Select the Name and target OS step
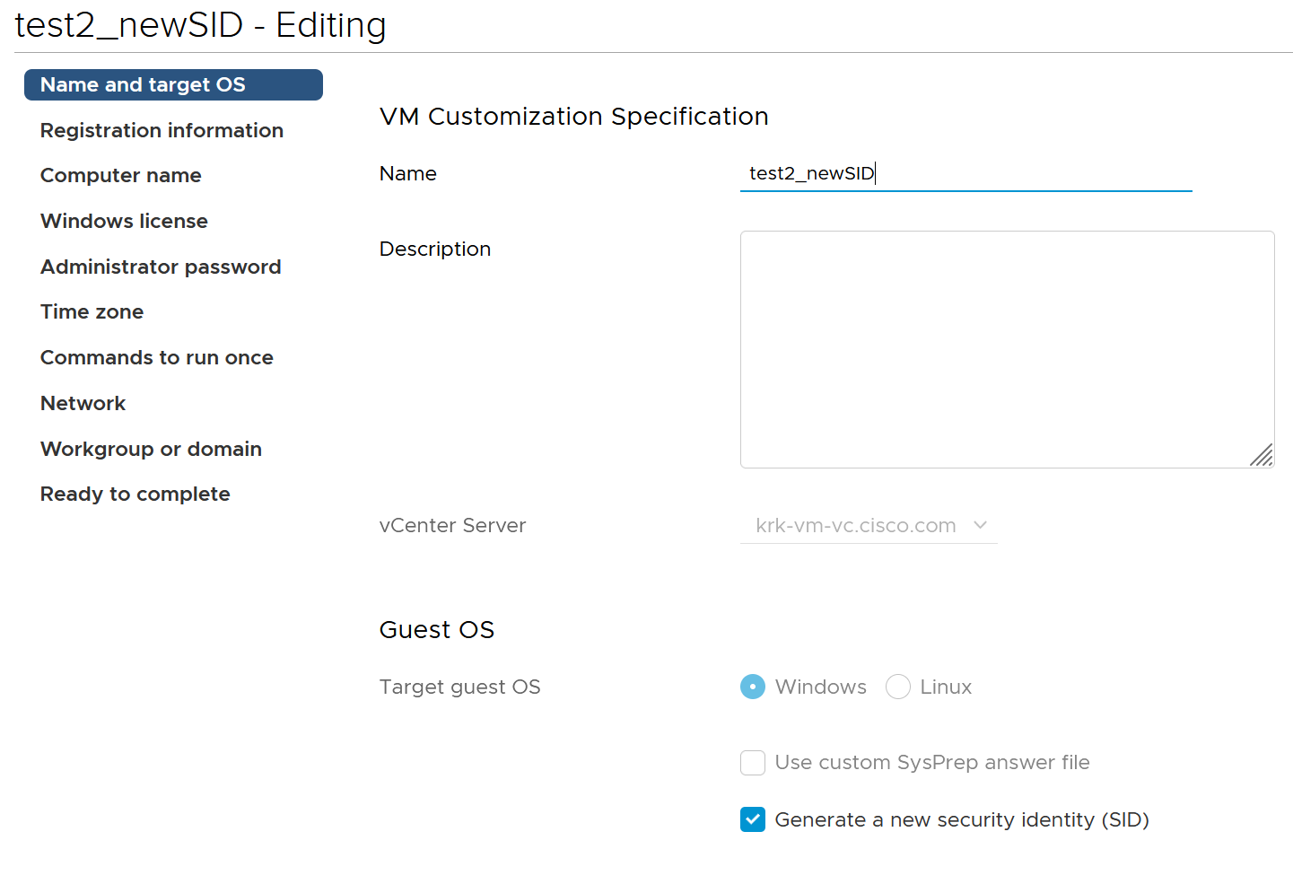The width and height of the screenshot is (1293, 893). [173, 84]
